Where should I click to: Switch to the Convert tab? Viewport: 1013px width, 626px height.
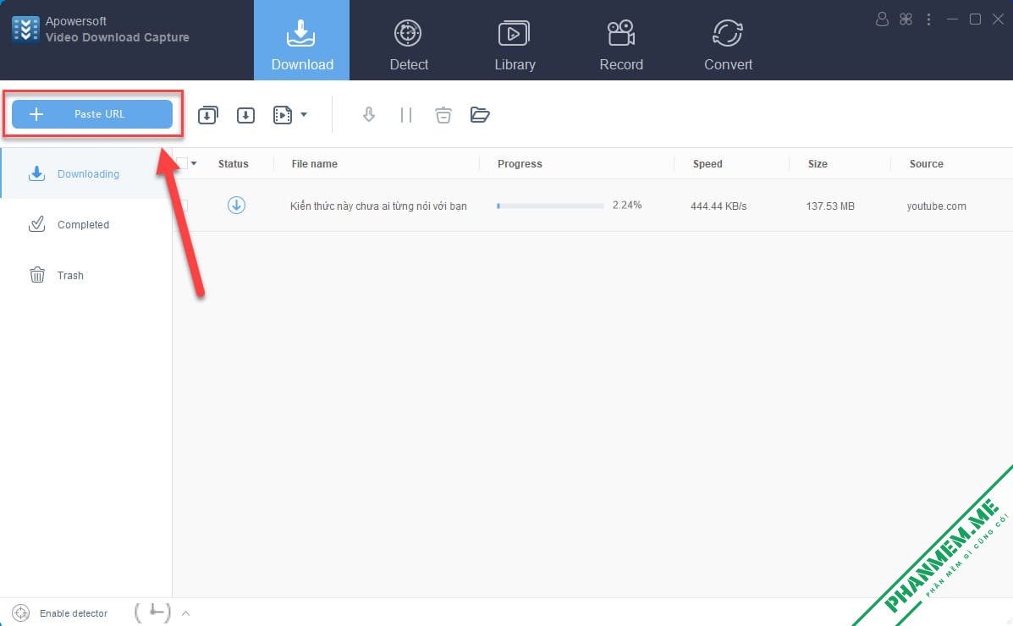coord(728,45)
